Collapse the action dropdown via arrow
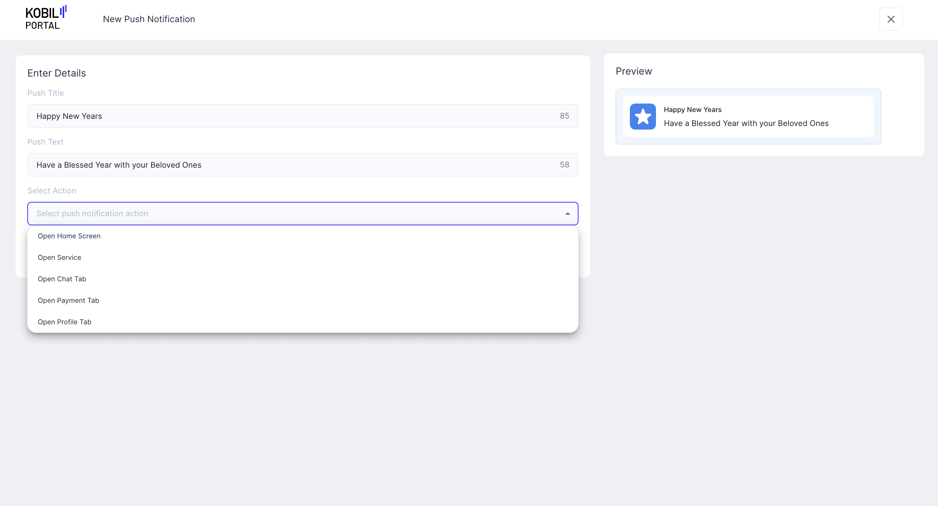Viewport: 938px width, 506px height. click(567, 214)
